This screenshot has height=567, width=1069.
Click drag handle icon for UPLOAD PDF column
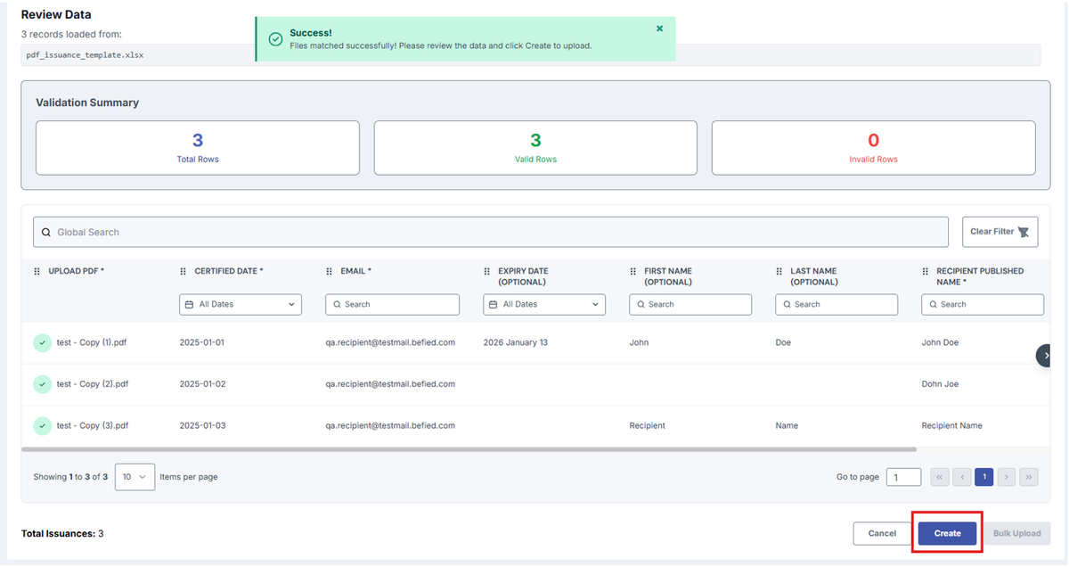(x=37, y=271)
